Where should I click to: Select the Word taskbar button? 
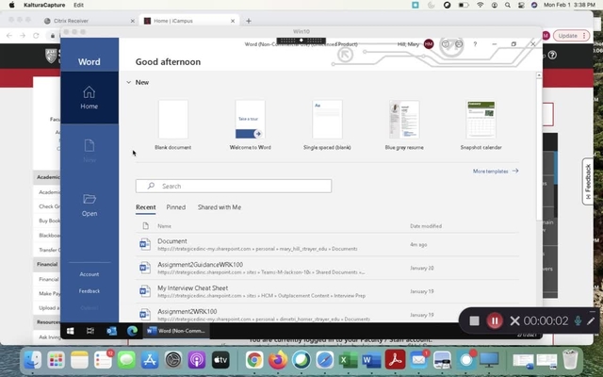[176, 331]
